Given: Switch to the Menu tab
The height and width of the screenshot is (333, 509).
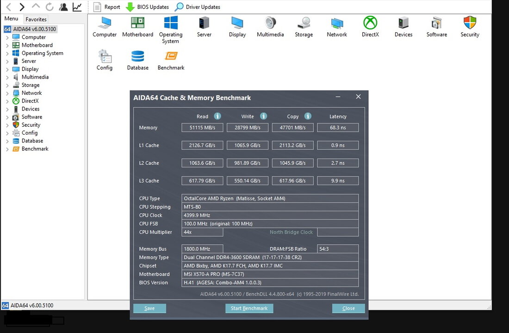Looking at the screenshot, I should click(x=12, y=18).
